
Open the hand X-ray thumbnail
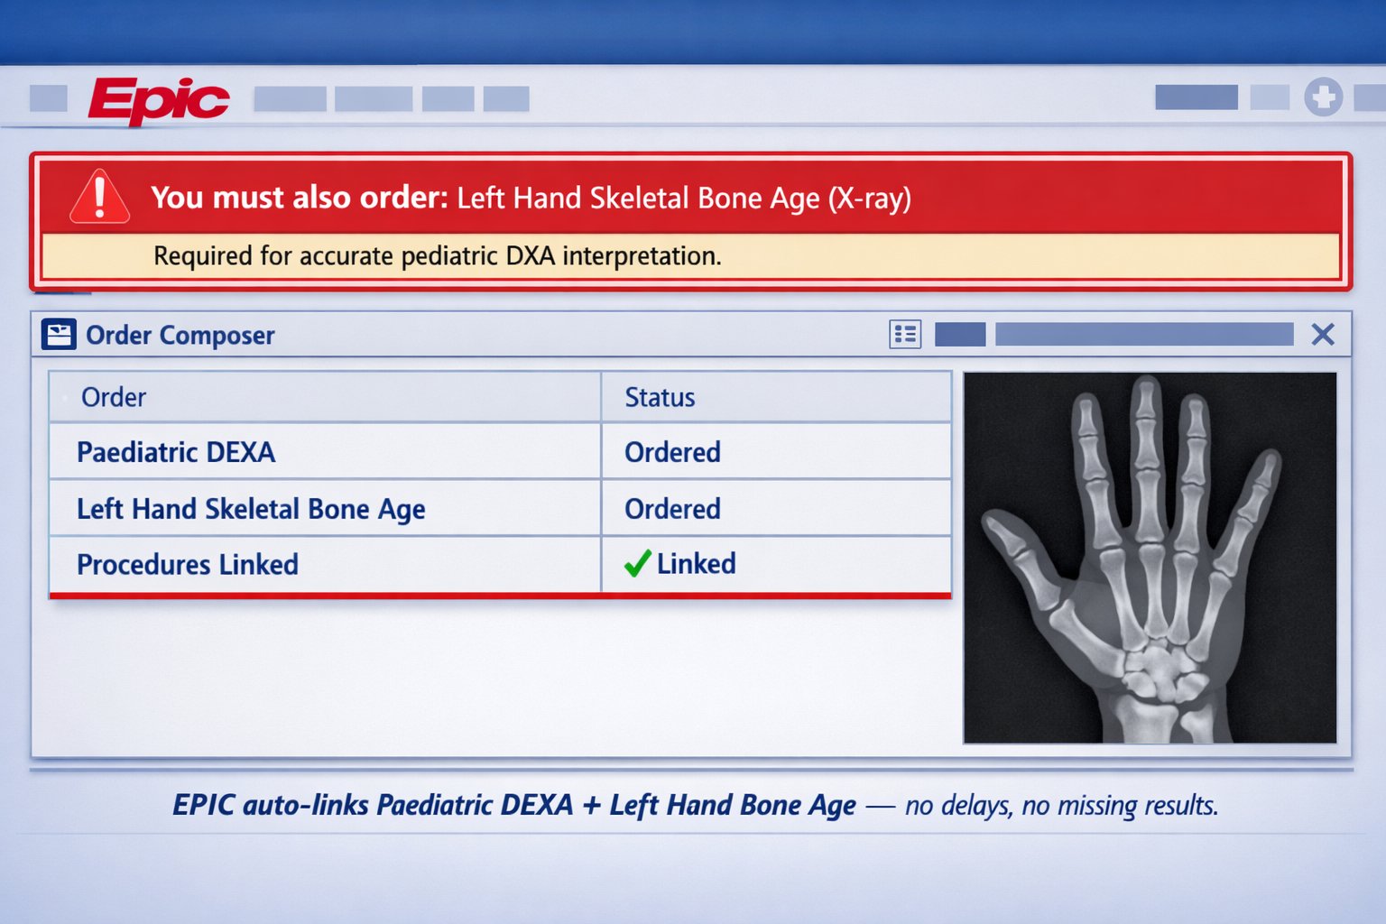[1150, 558]
